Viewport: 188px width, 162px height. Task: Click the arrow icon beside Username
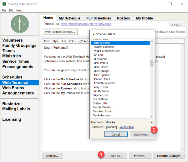click(152, 122)
